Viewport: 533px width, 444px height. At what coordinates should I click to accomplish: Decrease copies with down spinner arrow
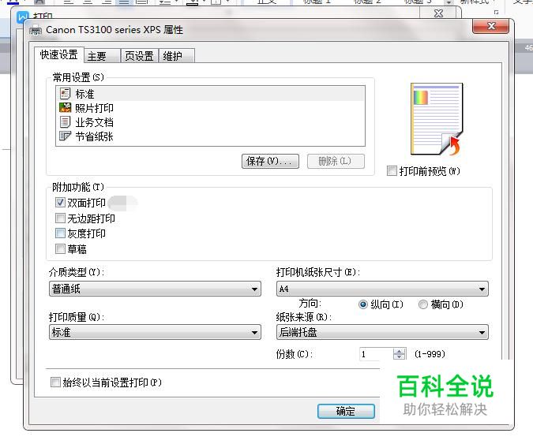pos(400,357)
